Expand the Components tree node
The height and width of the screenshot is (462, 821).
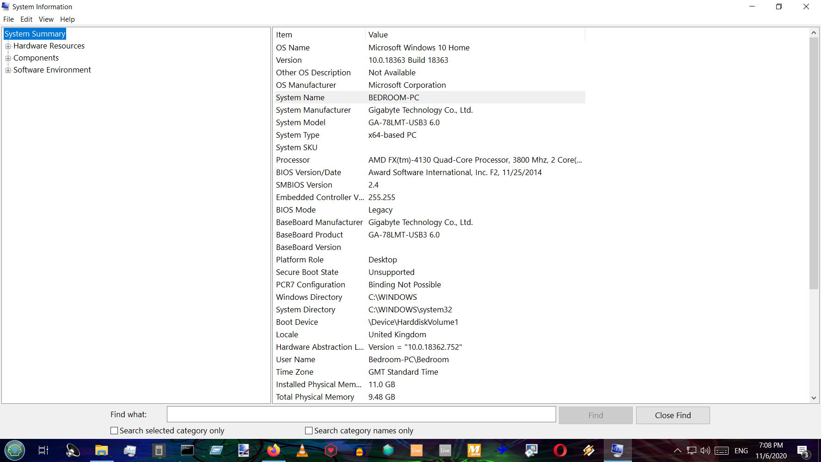[x=8, y=58]
